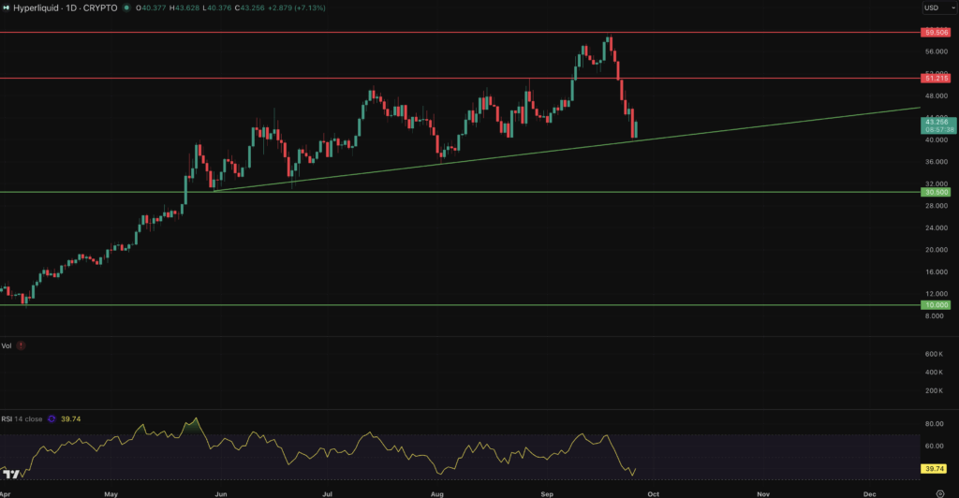This screenshot has width=959, height=498.
Task: Open the USD currency dropdown
Action: (x=939, y=7)
